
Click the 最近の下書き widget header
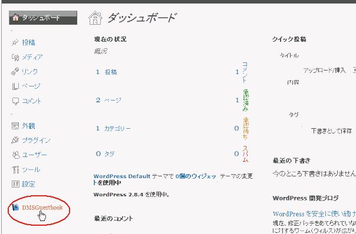(x=292, y=161)
